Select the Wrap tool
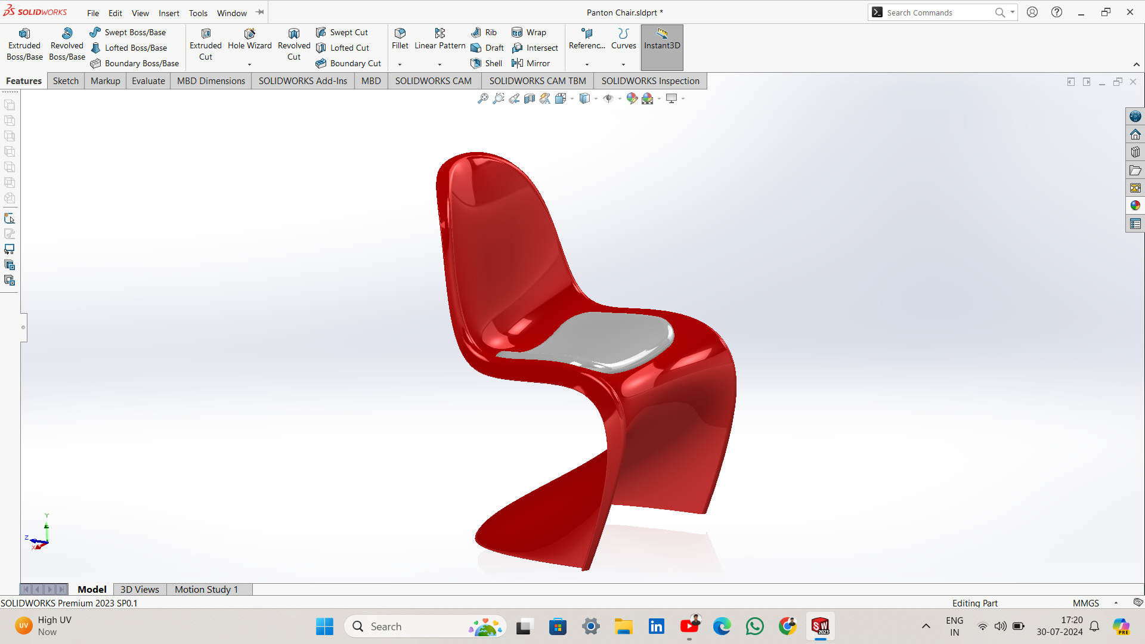The width and height of the screenshot is (1145, 644). coord(529,32)
